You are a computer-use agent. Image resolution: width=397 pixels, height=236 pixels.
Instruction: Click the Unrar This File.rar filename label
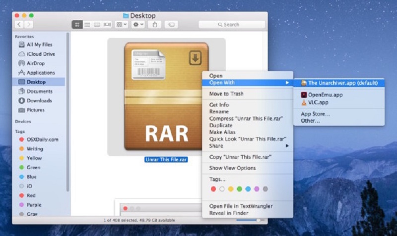(x=166, y=159)
